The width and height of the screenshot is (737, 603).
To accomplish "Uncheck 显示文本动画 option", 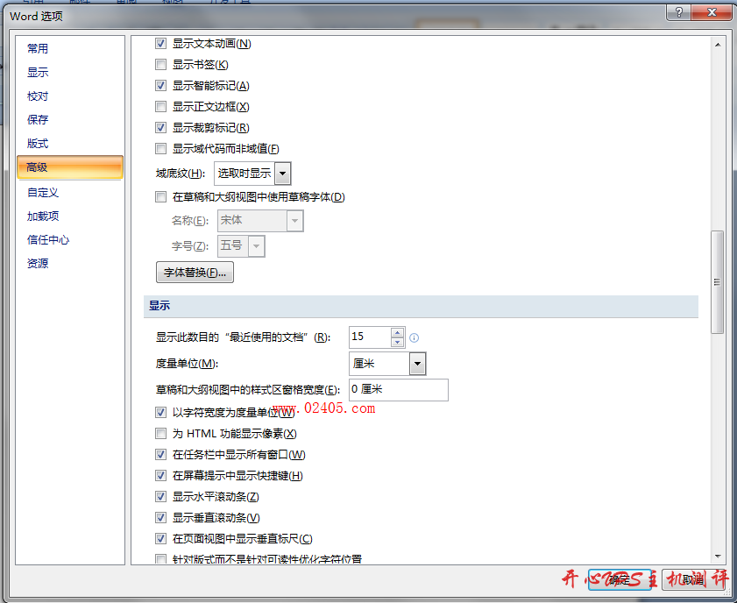I will [160, 43].
